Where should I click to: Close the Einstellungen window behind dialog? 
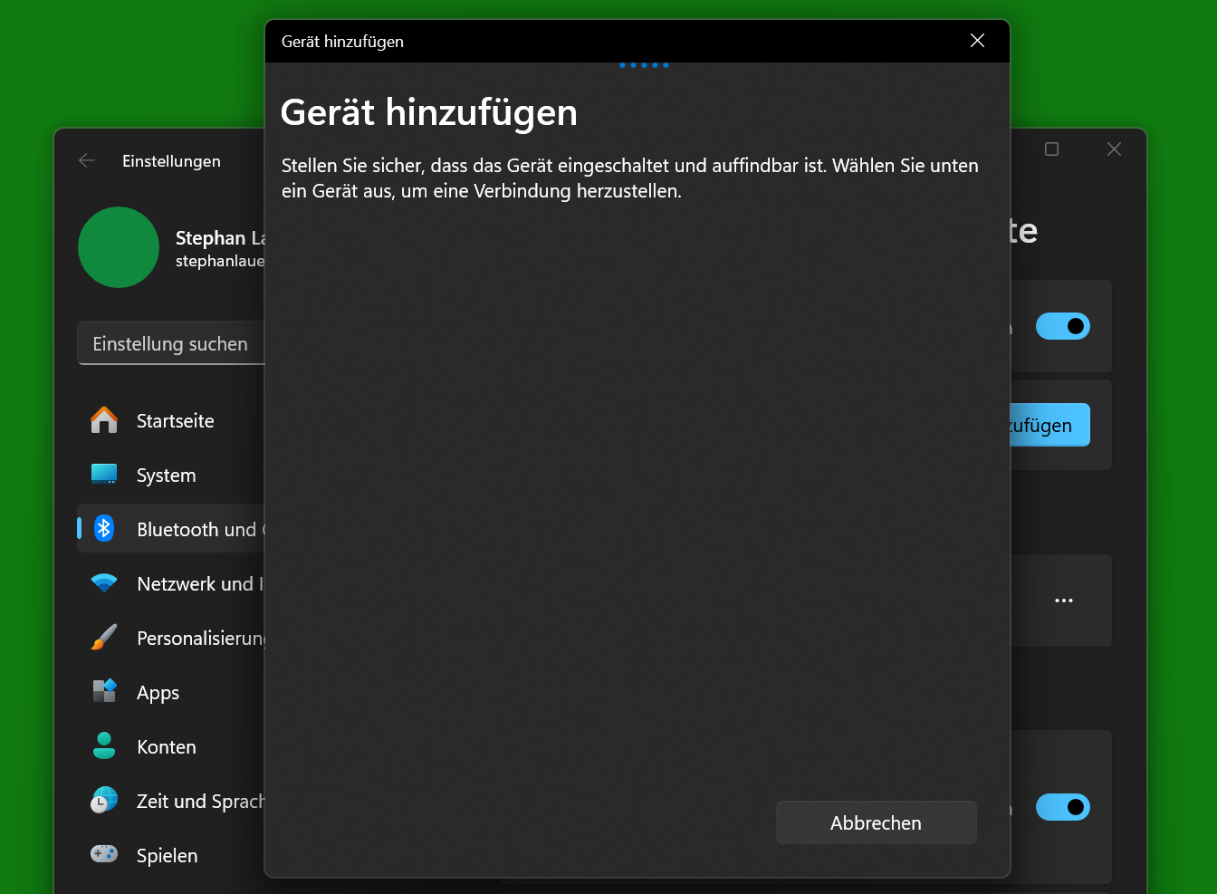(x=1114, y=149)
